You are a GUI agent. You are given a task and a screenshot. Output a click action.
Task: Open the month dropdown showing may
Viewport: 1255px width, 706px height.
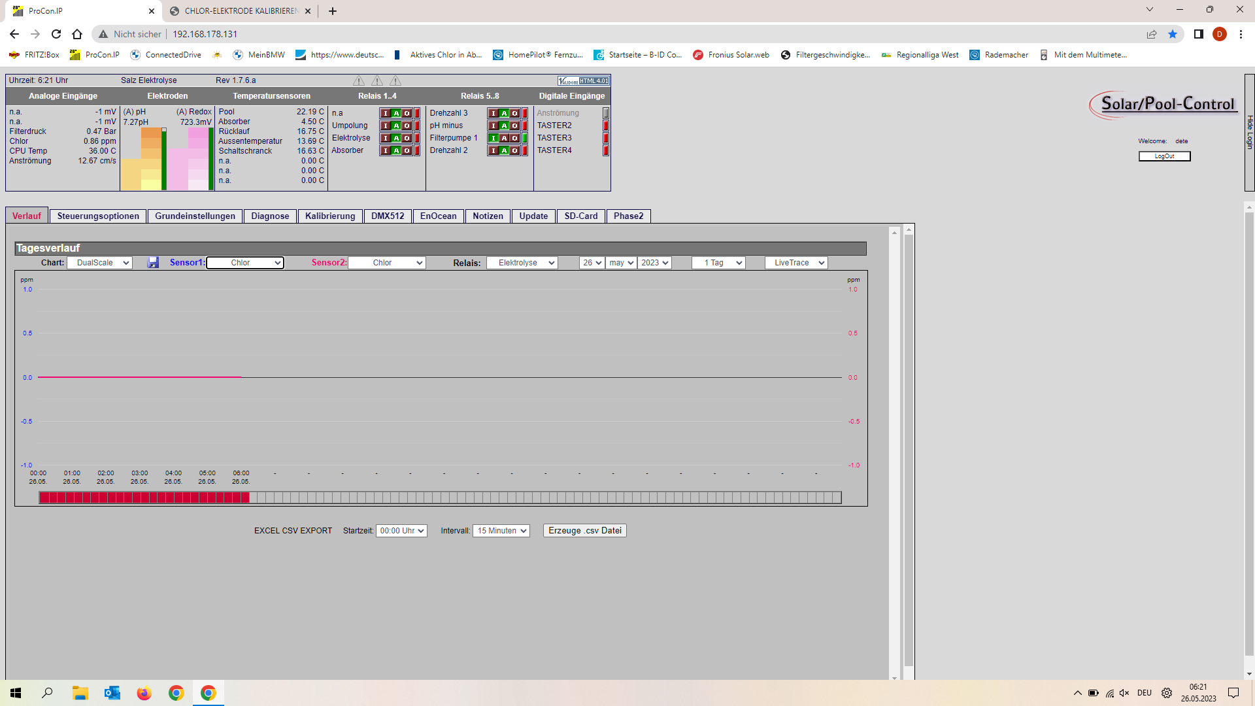click(x=621, y=263)
